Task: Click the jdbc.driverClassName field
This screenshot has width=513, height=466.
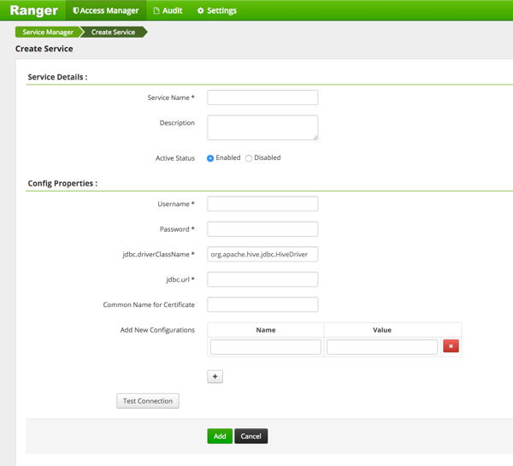Action: [262, 254]
